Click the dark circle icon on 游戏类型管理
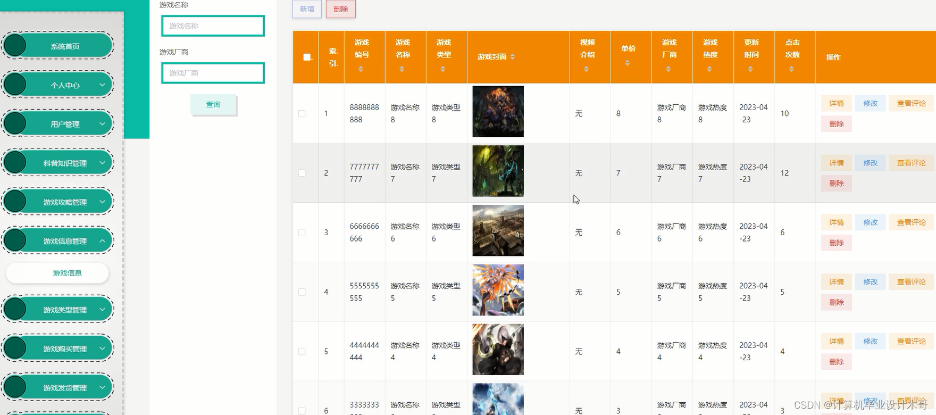 click(15, 309)
